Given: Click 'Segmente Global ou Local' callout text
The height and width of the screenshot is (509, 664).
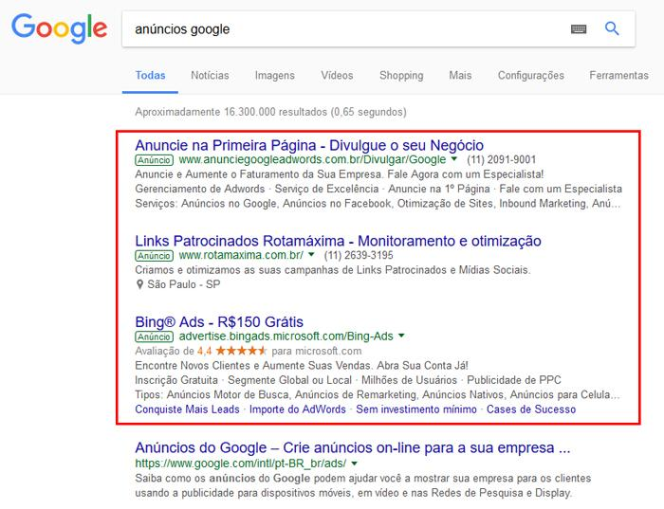Looking at the screenshot, I should [x=289, y=380].
